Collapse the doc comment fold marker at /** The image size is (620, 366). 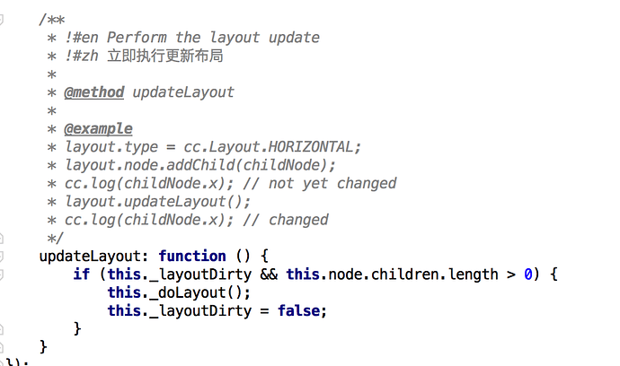tap(3, 20)
